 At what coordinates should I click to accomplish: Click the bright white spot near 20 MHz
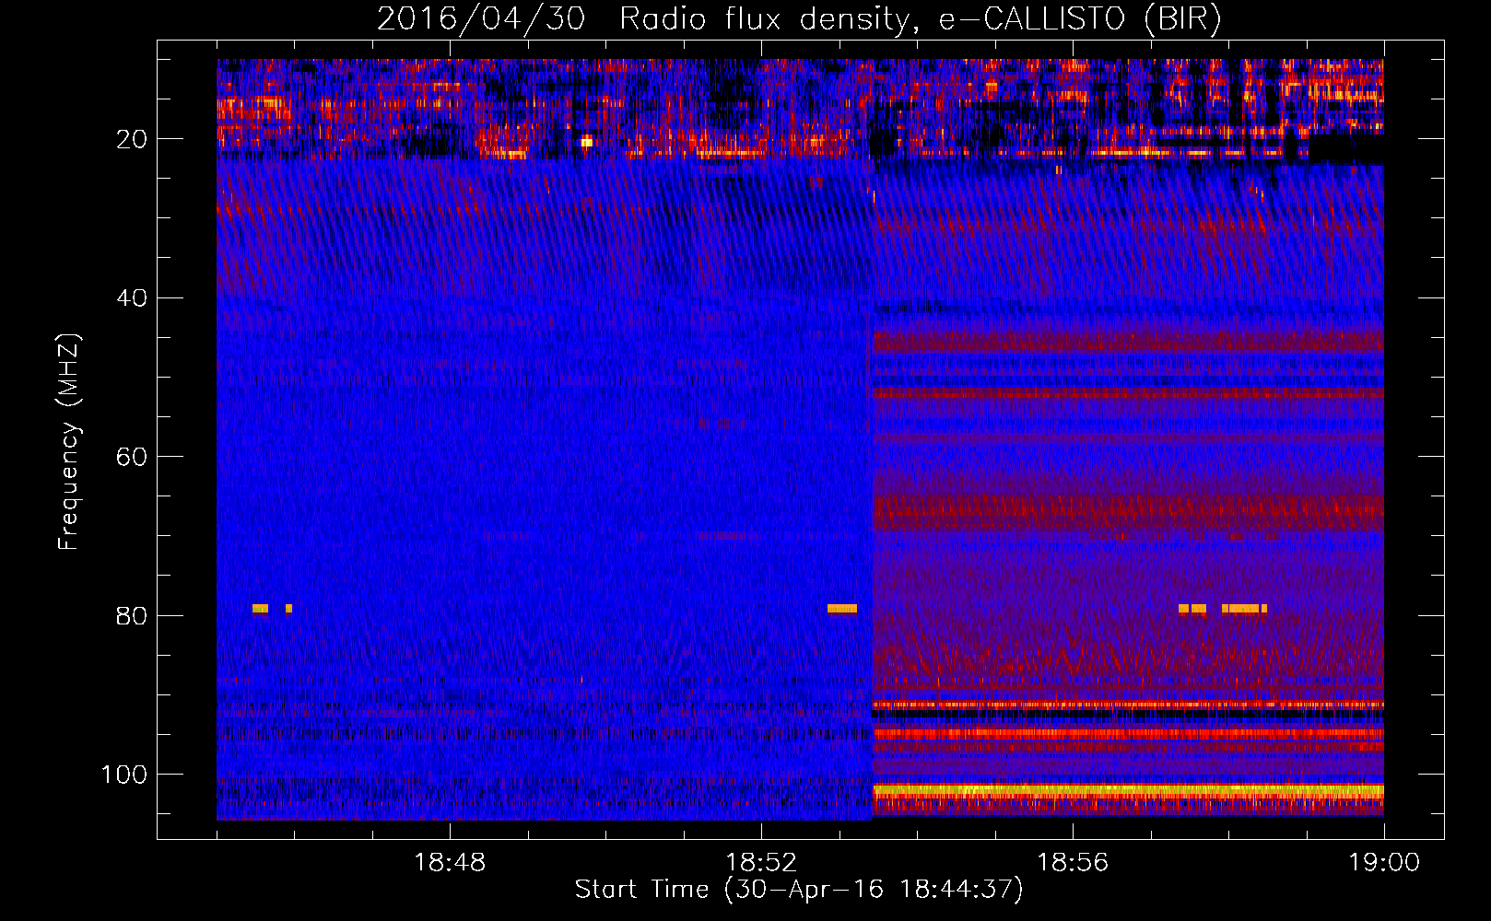[x=587, y=142]
